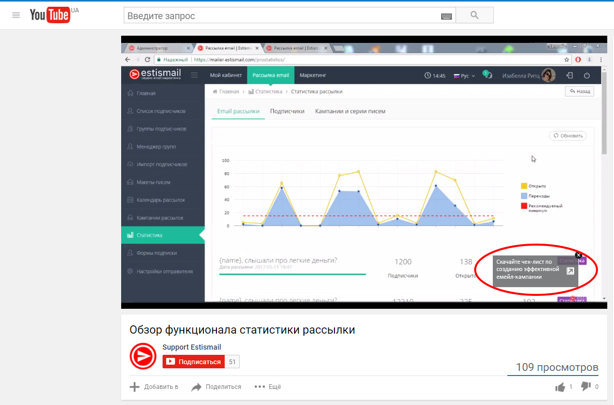Open the 'Рус' language dropdown
The height and width of the screenshot is (405, 614).
pyautogui.click(x=464, y=76)
